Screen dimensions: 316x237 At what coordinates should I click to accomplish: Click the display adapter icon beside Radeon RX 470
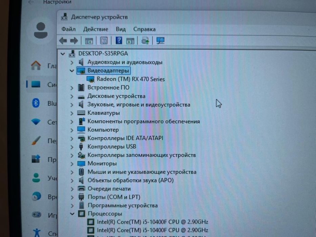(x=90, y=79)
